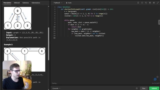The width and height of the screenshot is (160, 90).
Task: Click the 'new_mask = mask |' line
Action: click(x=86, y=31)
